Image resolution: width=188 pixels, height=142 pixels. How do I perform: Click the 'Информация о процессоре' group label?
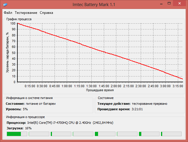tap(26, 117)
